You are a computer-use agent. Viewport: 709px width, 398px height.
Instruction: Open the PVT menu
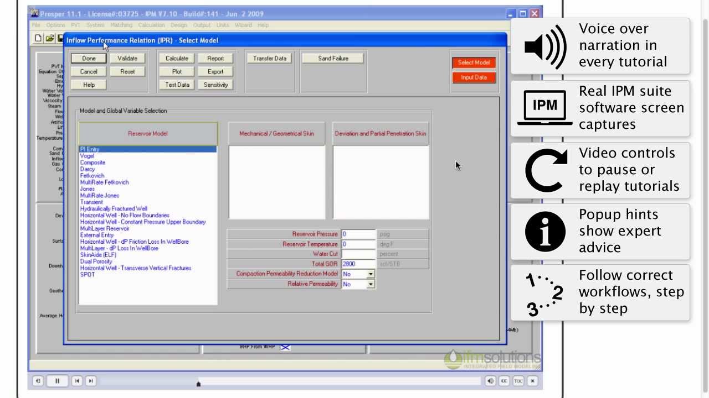(x=75, y=25)
